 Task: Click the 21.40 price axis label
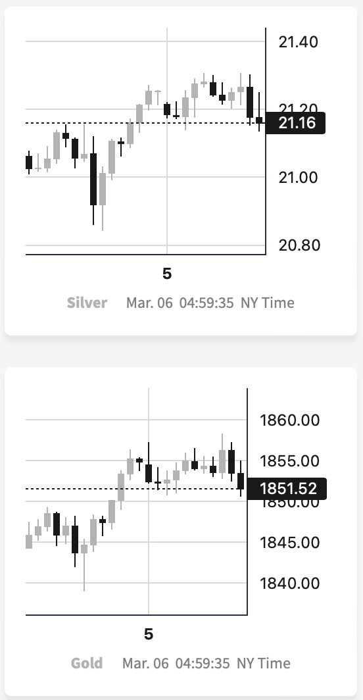[x=299, y=42]
